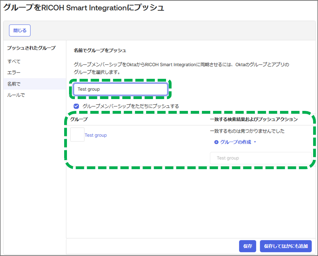This screenshot has width=318, height=256.
Task: Click the Test group search input field
Action: point(120,89)
